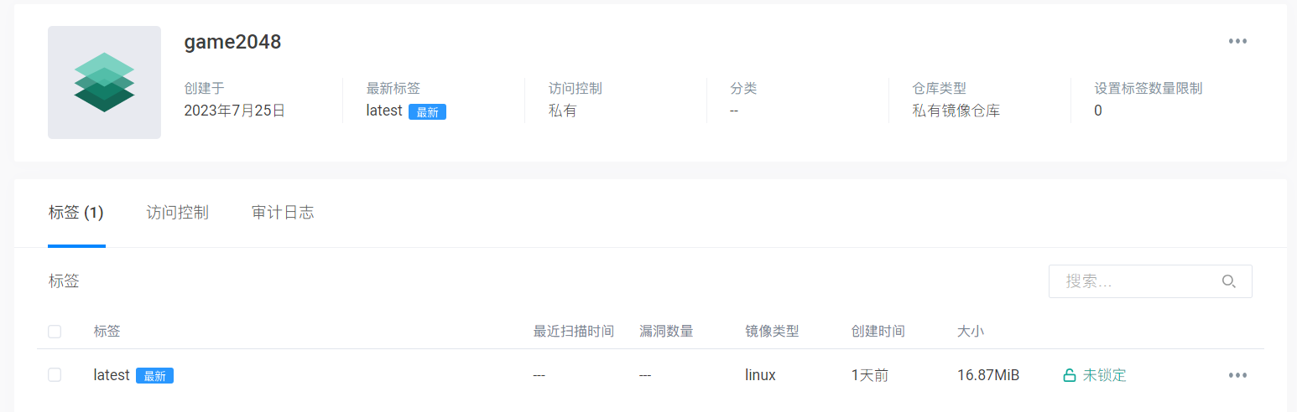Open the 审计日志 tab
Image resolution: width=1297 pixels, height=412 pixels.
pos(283,213)
